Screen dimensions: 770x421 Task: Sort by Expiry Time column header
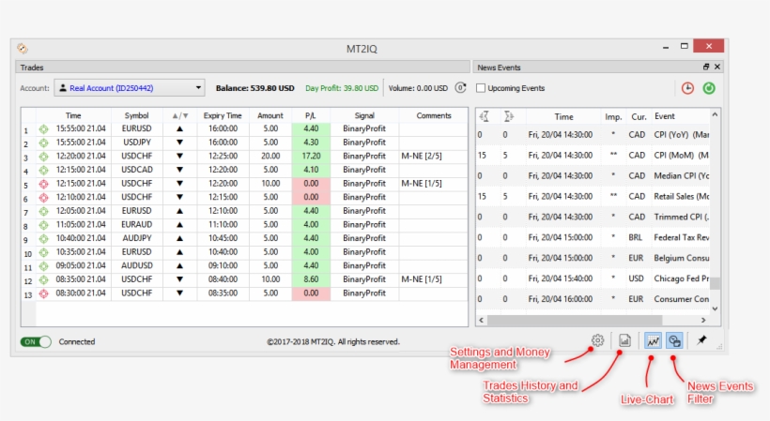point(223,115)
